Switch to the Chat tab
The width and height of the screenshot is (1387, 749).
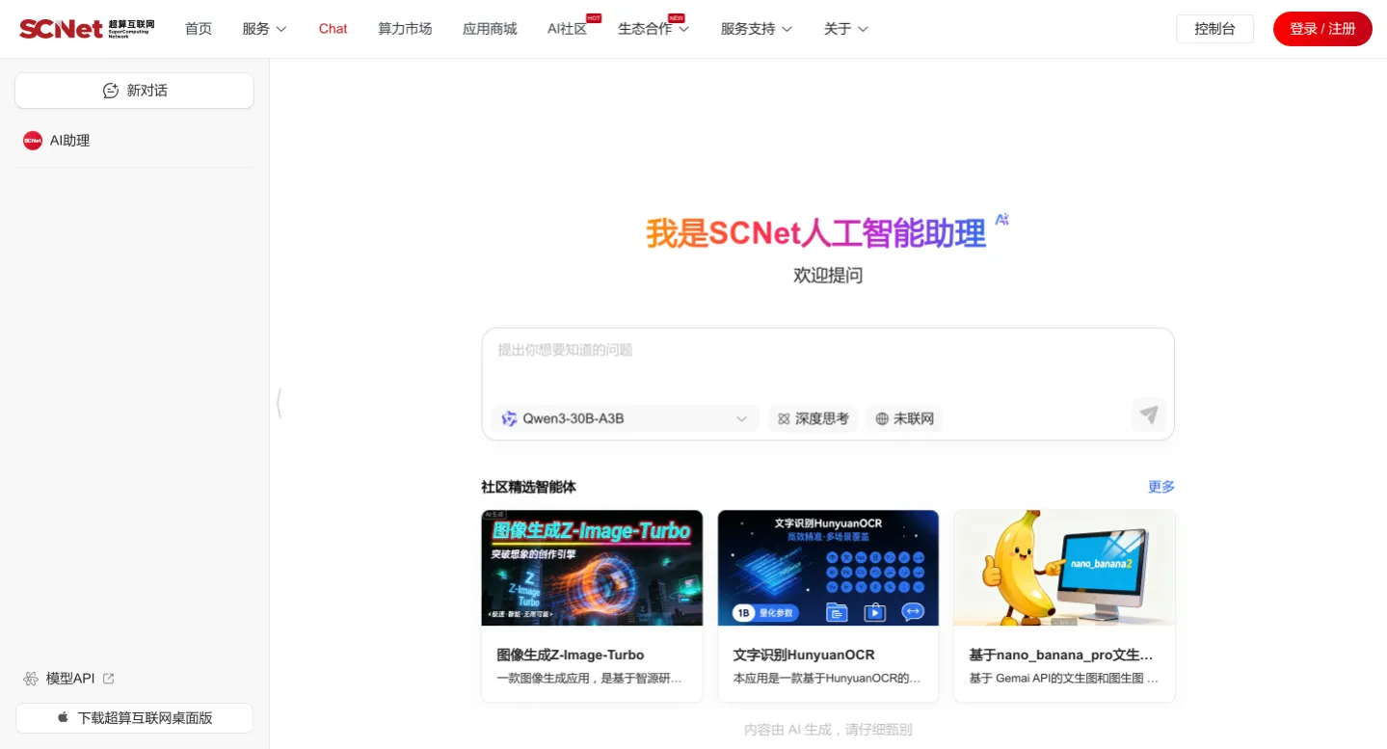(x=333, y=28)
